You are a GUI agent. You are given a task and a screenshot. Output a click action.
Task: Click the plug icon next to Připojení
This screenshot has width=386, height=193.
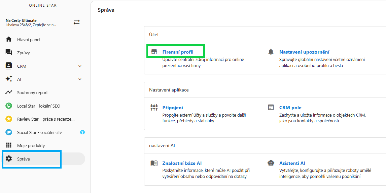click(154, 108)
